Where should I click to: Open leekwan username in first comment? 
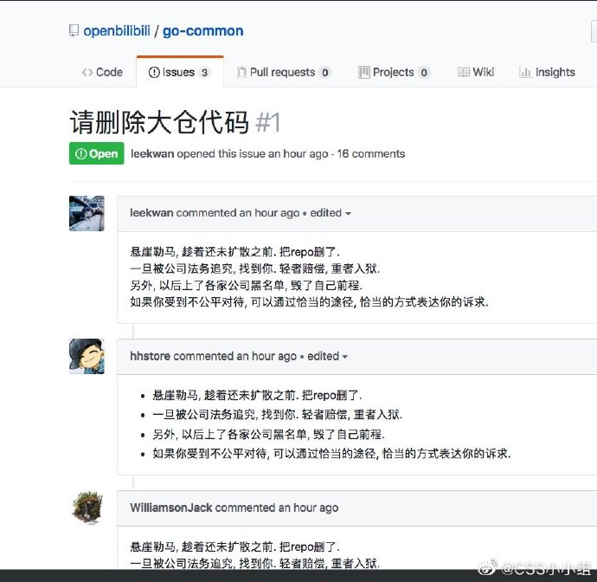click(151, 213)
